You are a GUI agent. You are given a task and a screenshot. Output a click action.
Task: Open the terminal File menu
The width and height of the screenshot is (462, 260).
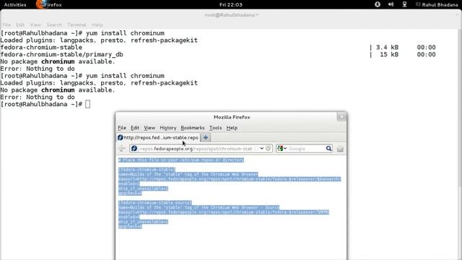(6, 25)
